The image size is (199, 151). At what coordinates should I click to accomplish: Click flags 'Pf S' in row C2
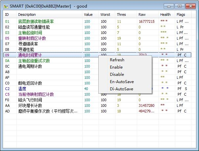(x=182, y=89)
